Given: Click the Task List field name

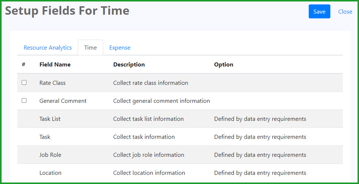Looking at the screenshot, I should (x=50, y=119).
